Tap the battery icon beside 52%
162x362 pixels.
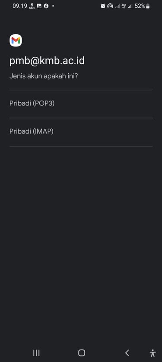click(x=148, y=6)
